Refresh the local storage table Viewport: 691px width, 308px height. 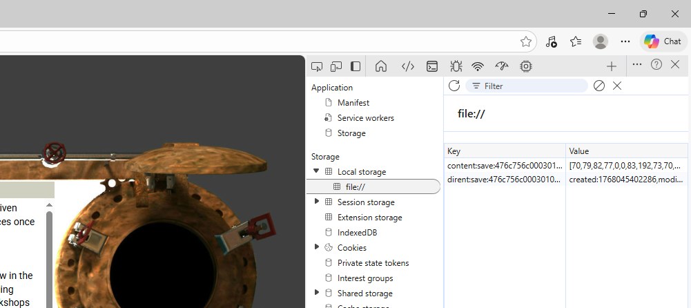[454, 86]
